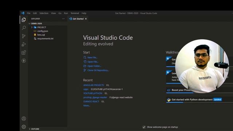Screen dimensions: 233x131
Task: Click Open Folder... link
Action: (94, 66)
